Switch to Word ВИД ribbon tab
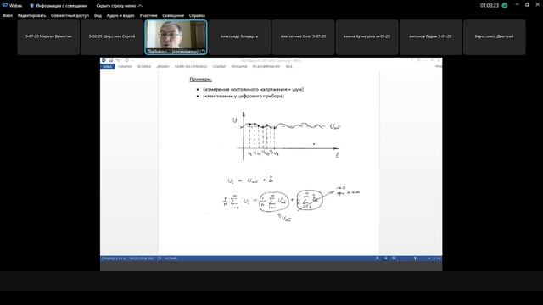 click(x=288, y=66)
